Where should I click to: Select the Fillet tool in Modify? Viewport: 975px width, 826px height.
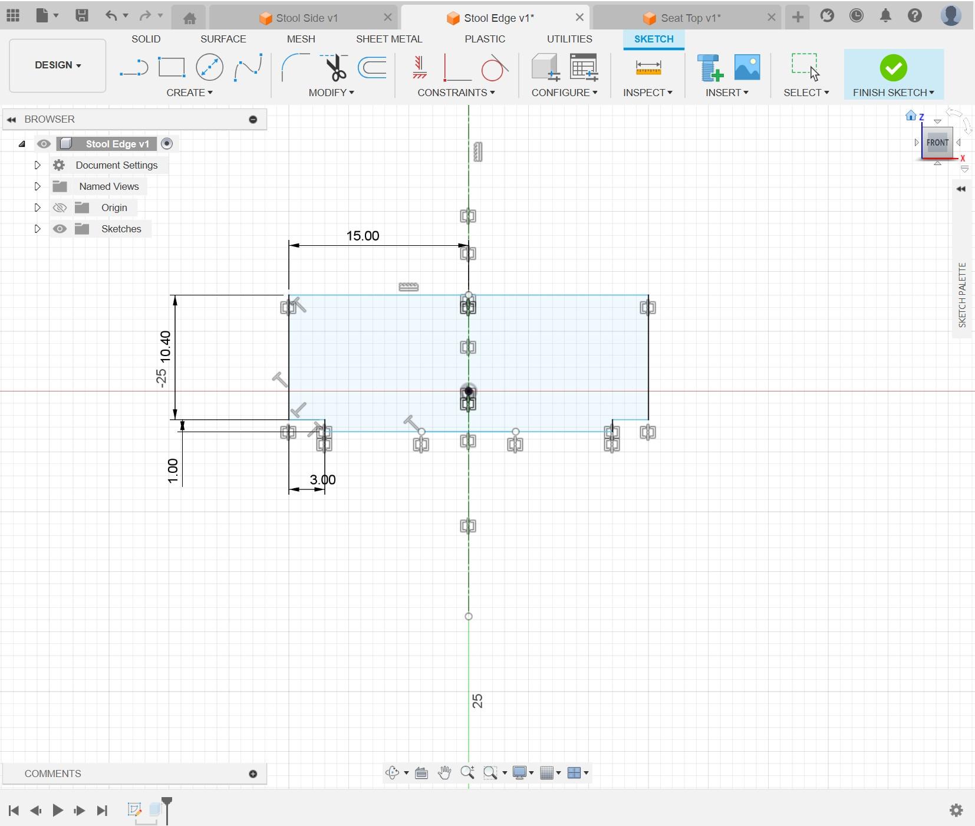click(295, 68)
